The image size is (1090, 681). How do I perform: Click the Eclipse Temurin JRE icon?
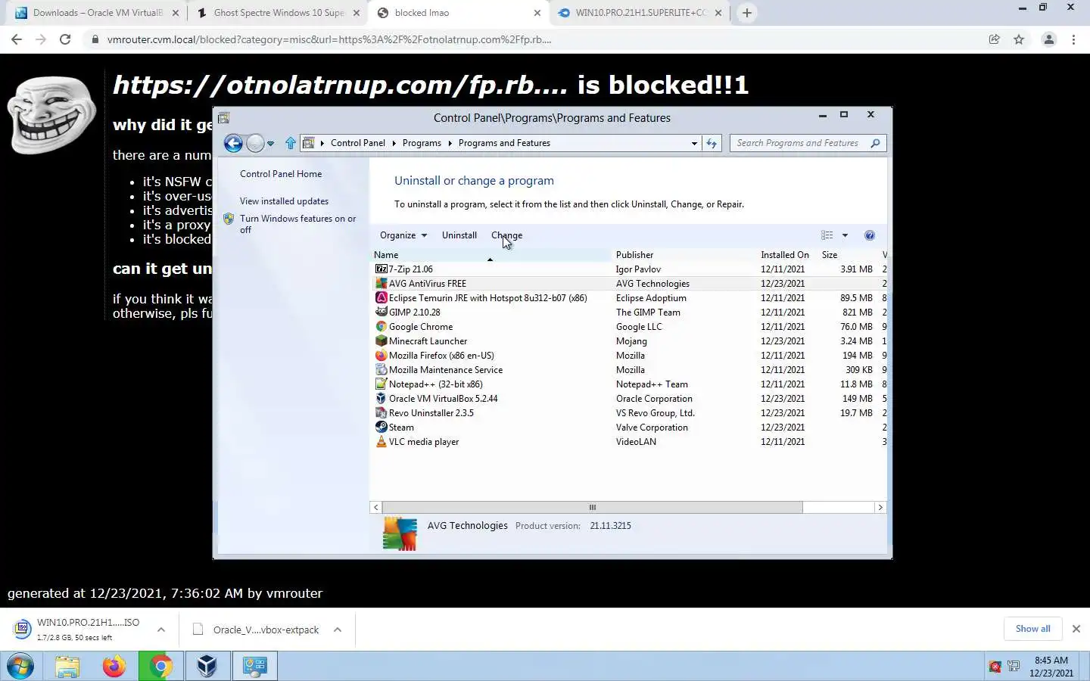tap(381, 298)
